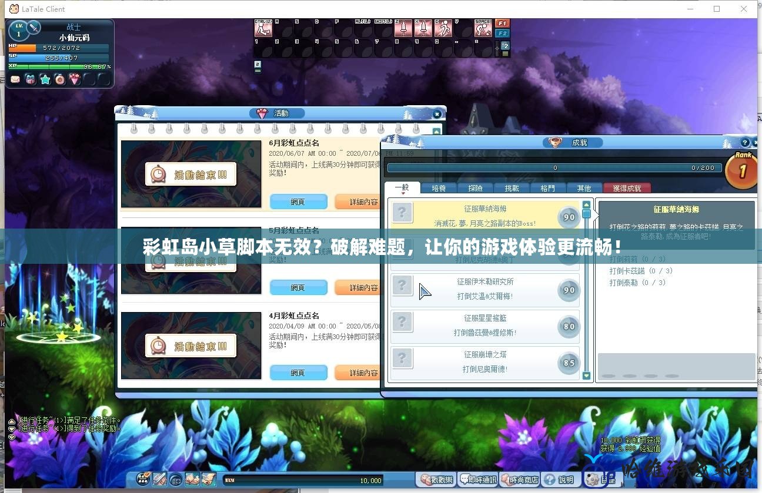Click 詳細內容 for 6月彩虹点点名
762x493 pixels.
[359, 202]
